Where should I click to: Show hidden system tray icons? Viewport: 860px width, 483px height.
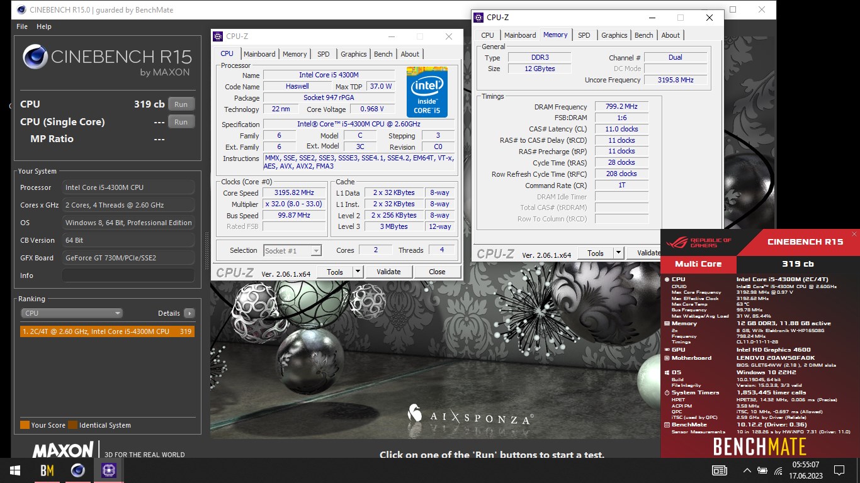click(747, 470)
